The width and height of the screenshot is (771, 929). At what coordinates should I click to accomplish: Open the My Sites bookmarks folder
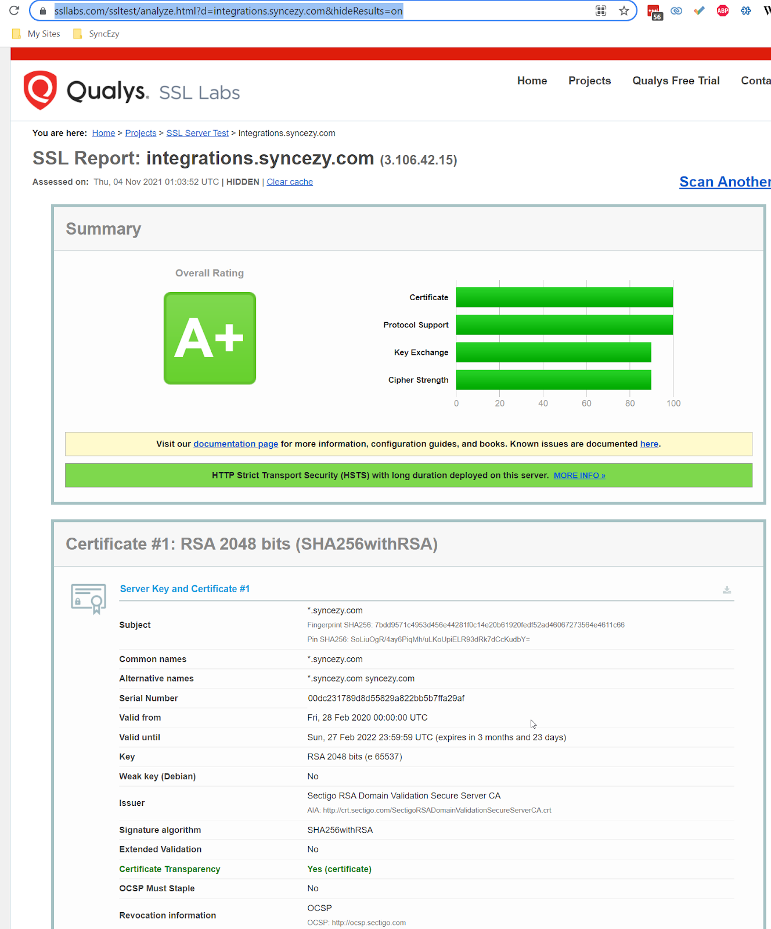36,34
